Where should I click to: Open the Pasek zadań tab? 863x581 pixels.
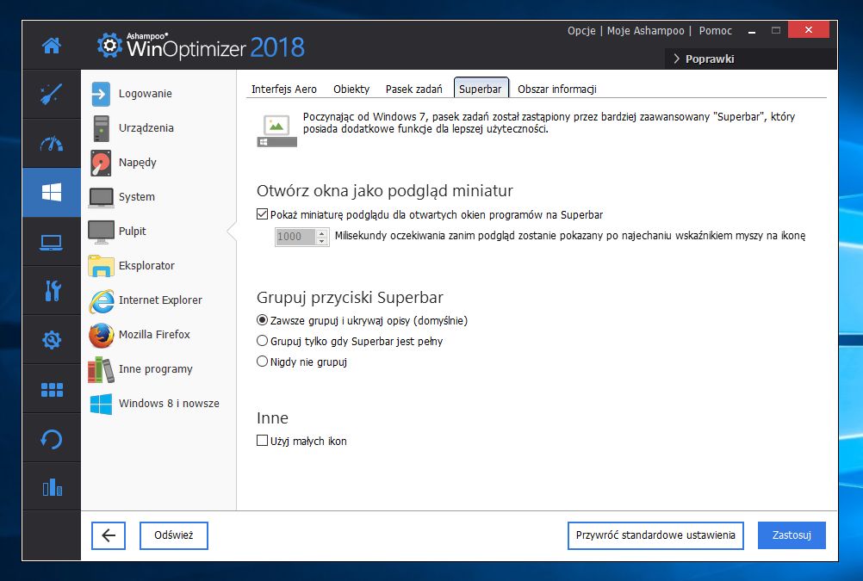(x=414, y=90)
